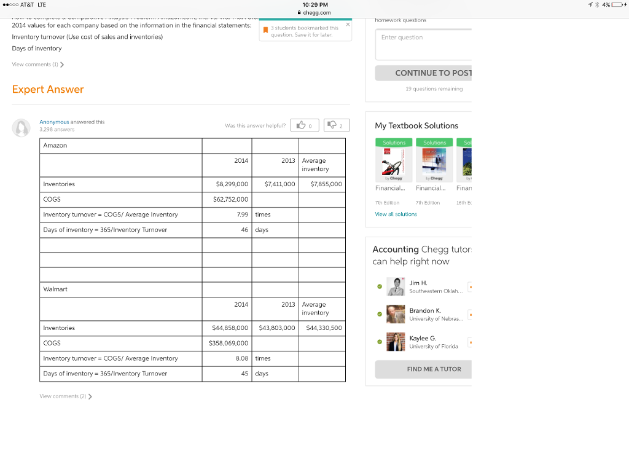The width and height of the screenshot is (629, 472).
Task: Expand View comments (1) under question
Action: [37, 64]
